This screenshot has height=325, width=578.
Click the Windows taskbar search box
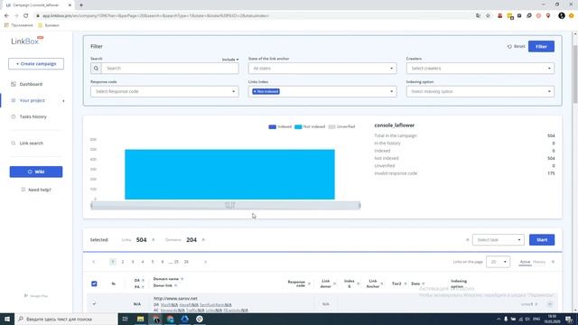pyautogui.click(x=66, y=319)
